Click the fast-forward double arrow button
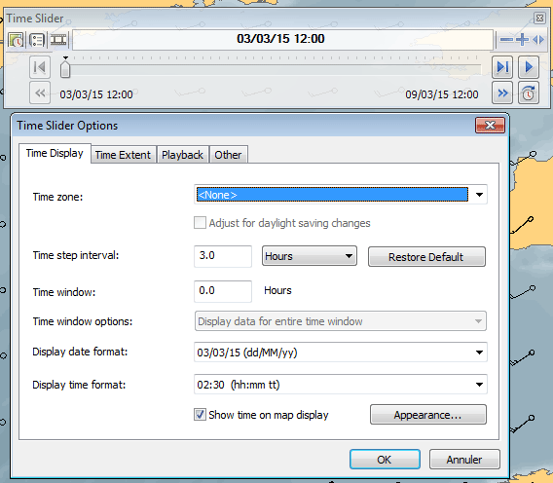Screen dimensions: 553x483 point(502,93)
